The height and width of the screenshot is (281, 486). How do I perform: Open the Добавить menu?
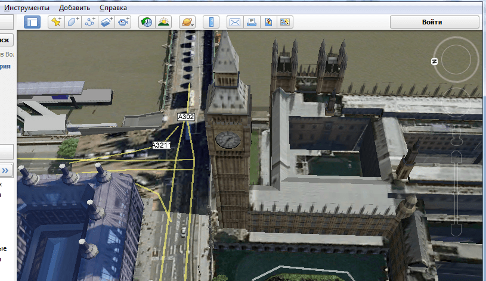pyautogui.click(x=75, y=8)
